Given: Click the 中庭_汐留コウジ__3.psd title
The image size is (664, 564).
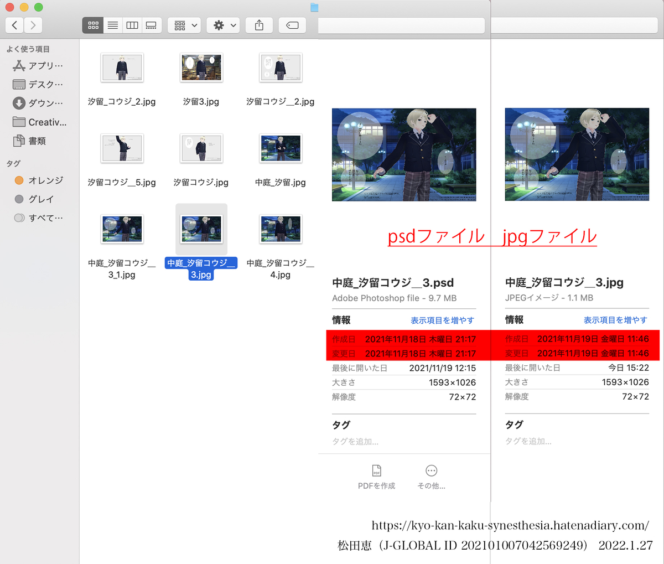Looking at the screenshot, I should tap(393, 283).
